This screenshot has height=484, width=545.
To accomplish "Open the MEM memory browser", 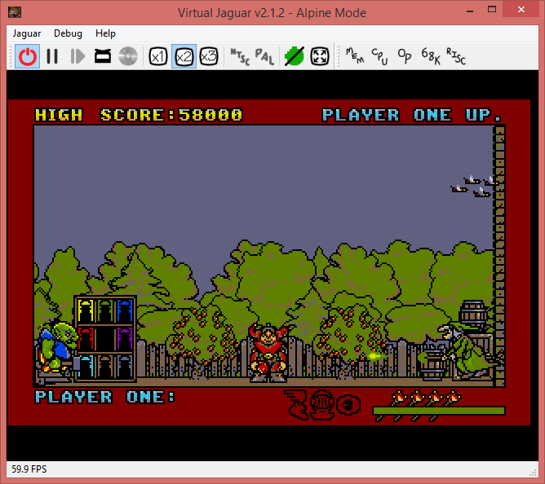I will click(x=355, y=56).
